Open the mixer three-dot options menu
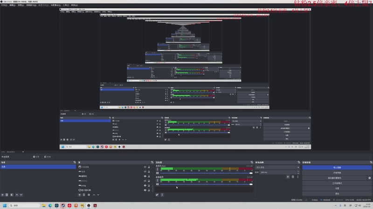Viewport: 373px width, 209px height. [x=162, y=195]
